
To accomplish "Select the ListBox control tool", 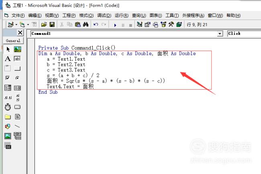I will pyautogui.click(x=18, y=88).
